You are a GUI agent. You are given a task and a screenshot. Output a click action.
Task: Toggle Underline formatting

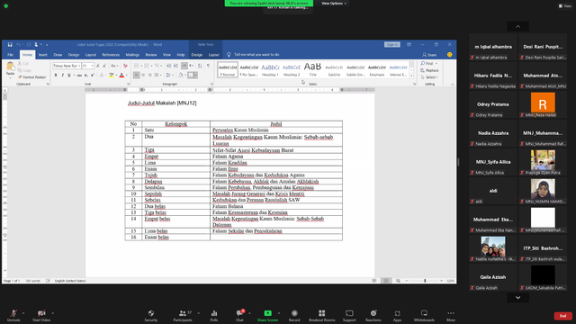pyautogui.click(x=68, y=76)
